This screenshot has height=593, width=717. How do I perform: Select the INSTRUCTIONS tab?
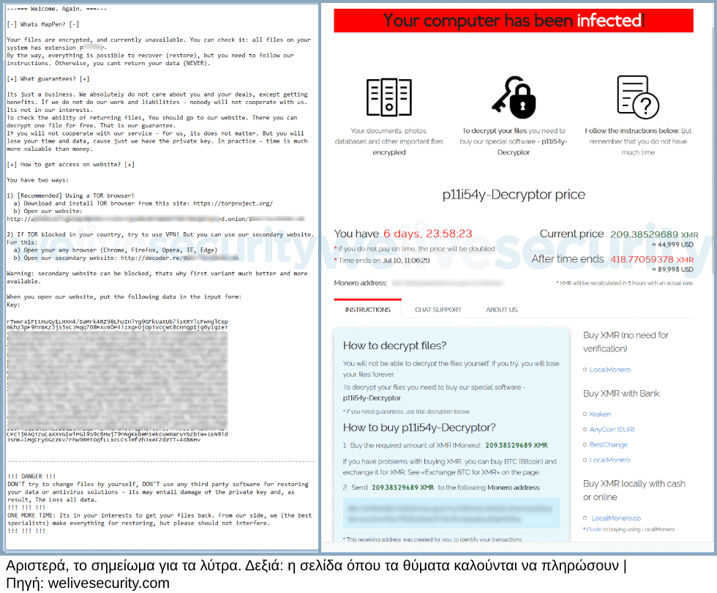(x=367, y=310)
